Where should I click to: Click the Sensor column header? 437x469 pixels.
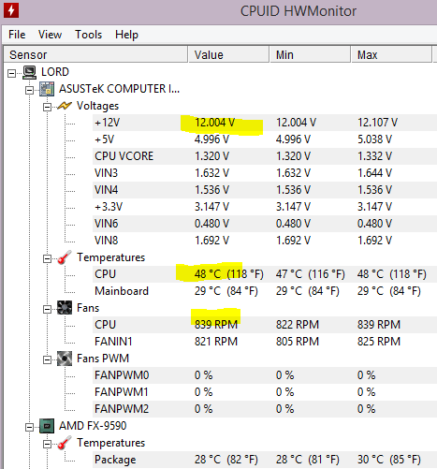(x=95, y=54)
